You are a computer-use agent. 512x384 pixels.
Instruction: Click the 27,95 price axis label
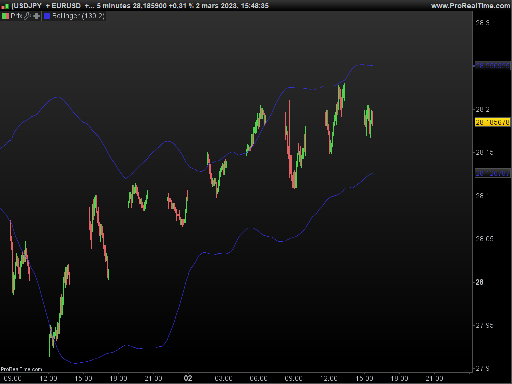point(485,325)
